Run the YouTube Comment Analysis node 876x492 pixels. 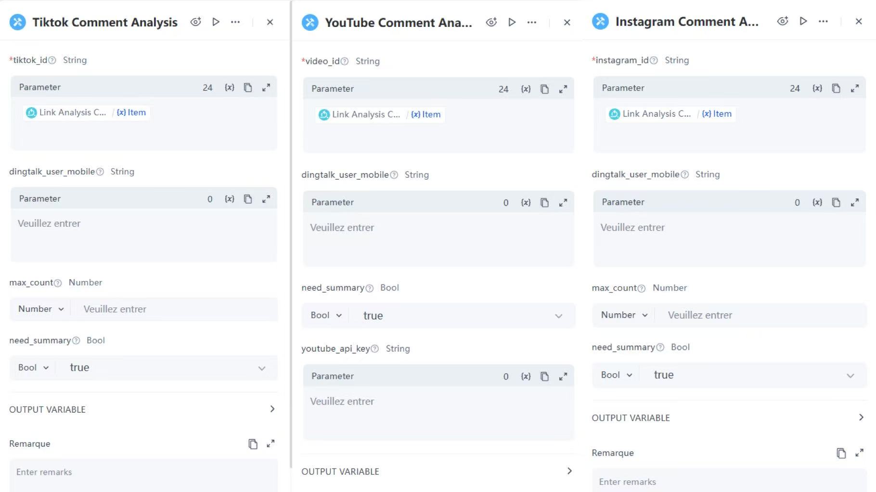pos(512,22)
